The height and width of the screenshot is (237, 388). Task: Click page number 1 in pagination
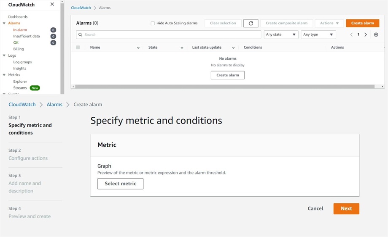click(x=358, y=34)
